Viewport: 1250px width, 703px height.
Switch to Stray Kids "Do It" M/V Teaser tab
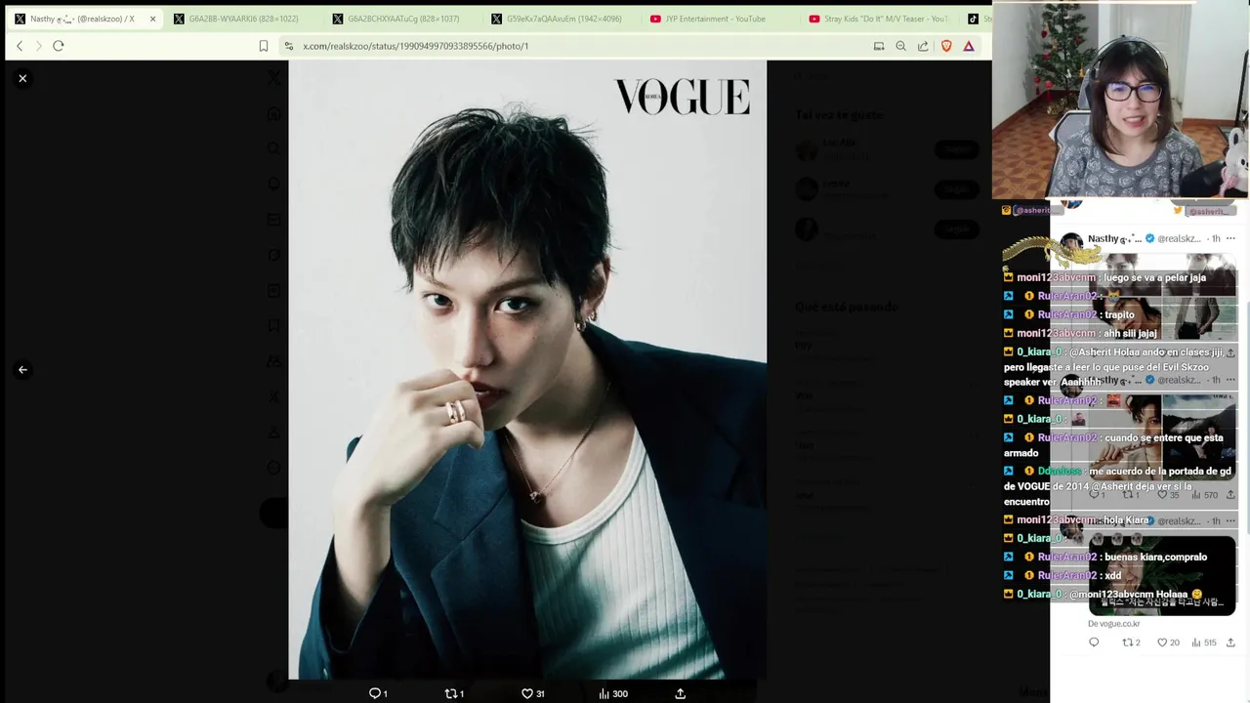879,19
